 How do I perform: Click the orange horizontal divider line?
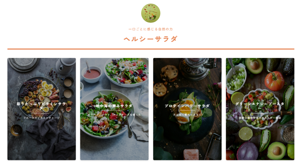tap(151, 49)
